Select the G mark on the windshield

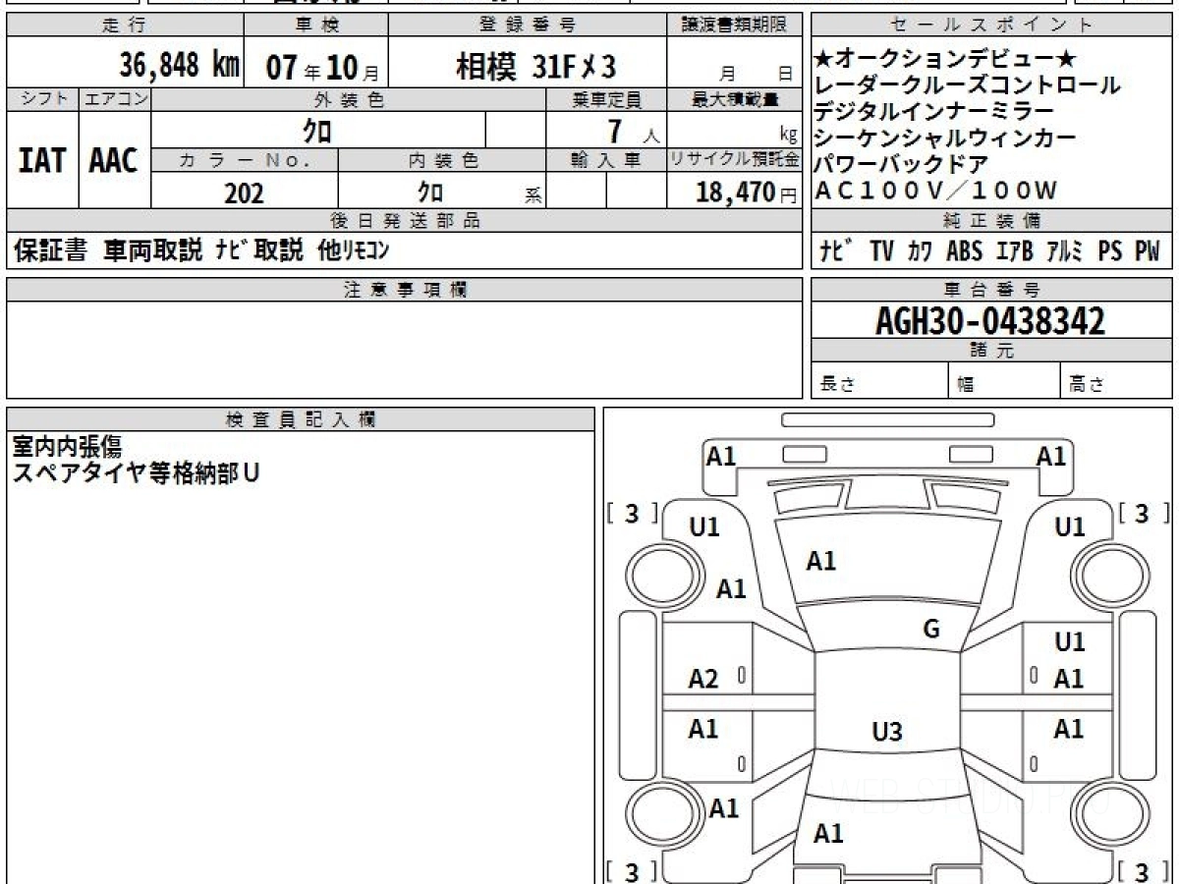930,630
